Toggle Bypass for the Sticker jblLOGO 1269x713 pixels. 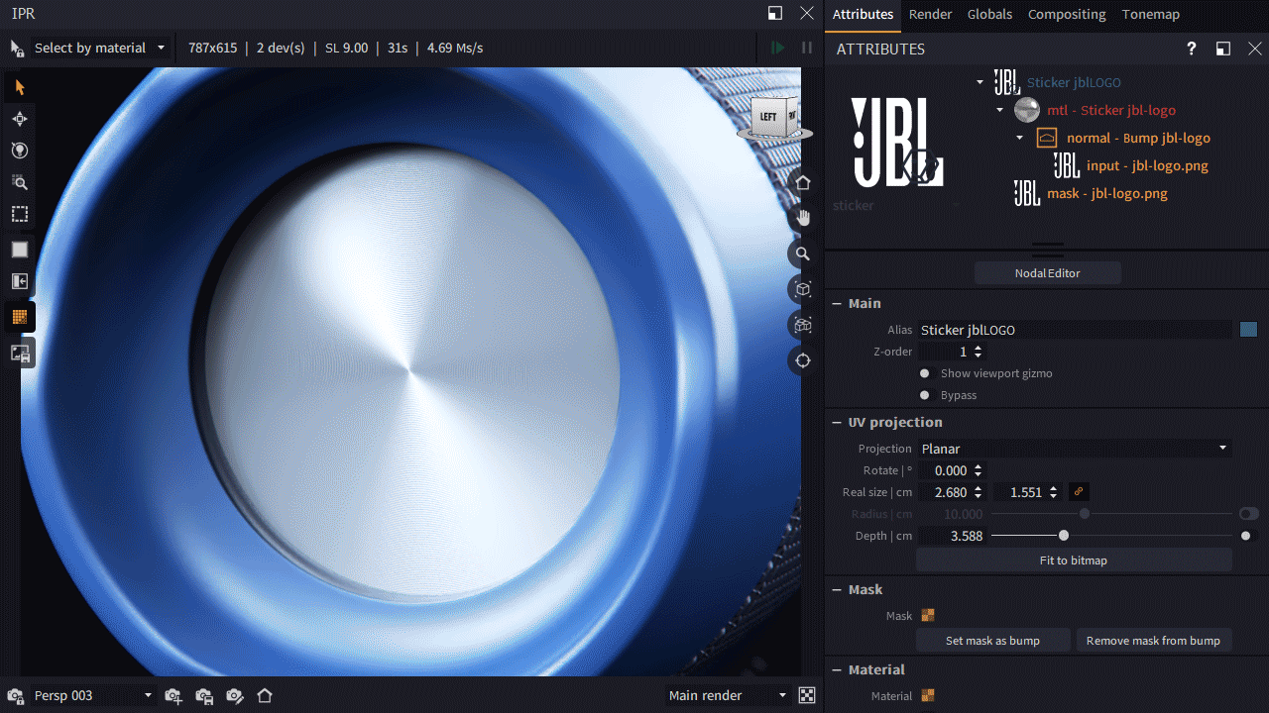click(x=924, y=395)
